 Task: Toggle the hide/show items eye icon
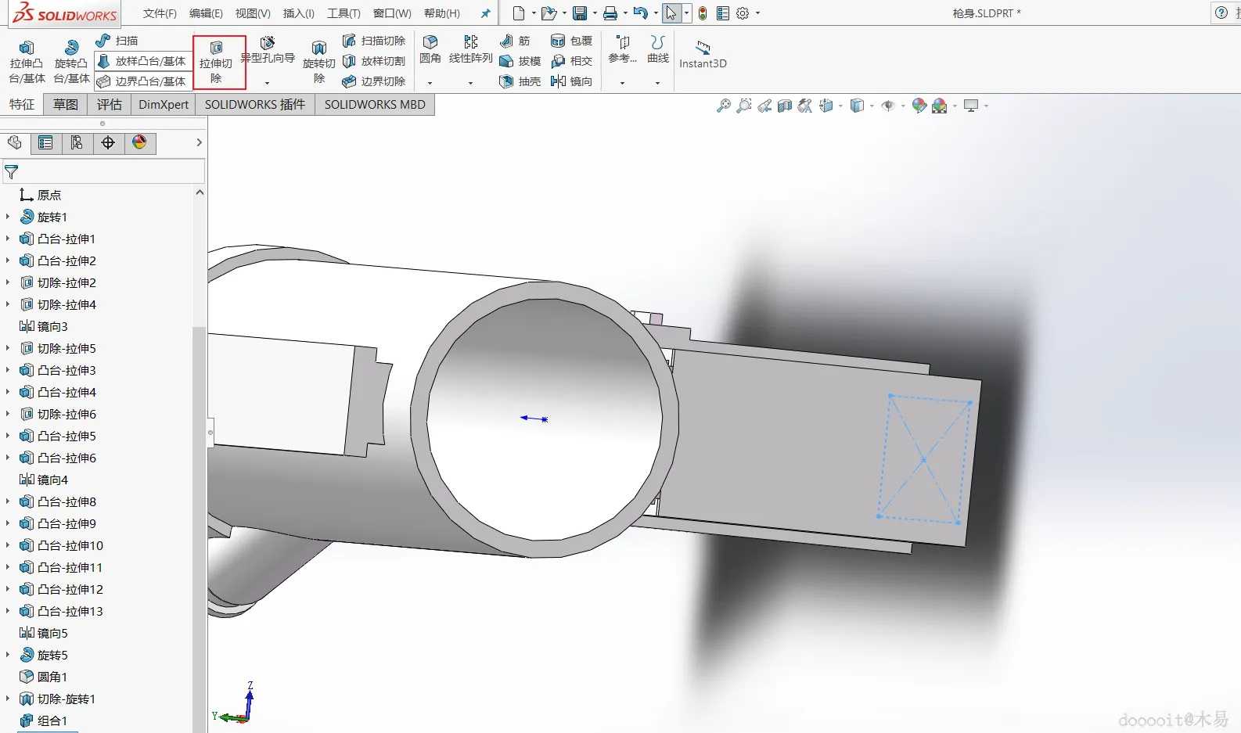pyautogui.click(x=887, y=106)
